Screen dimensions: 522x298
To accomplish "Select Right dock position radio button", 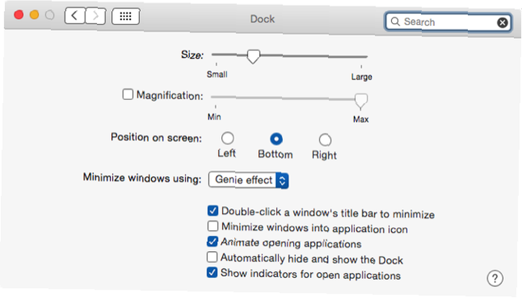I will 325,140.
